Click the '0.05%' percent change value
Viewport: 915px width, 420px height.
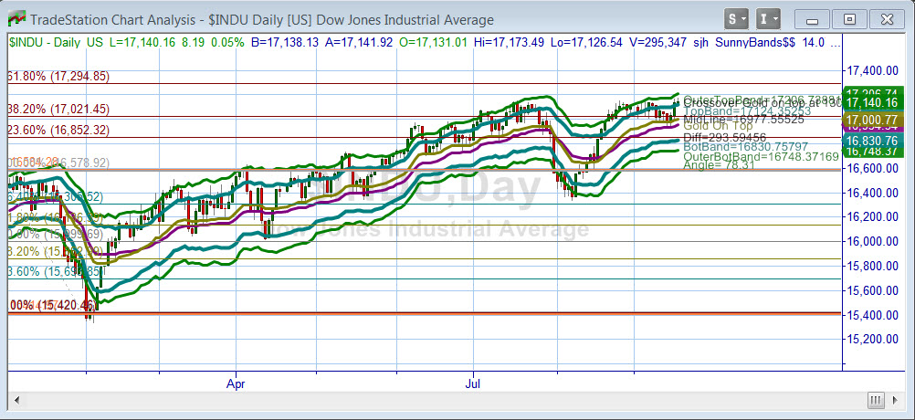[x=229, y=43]
